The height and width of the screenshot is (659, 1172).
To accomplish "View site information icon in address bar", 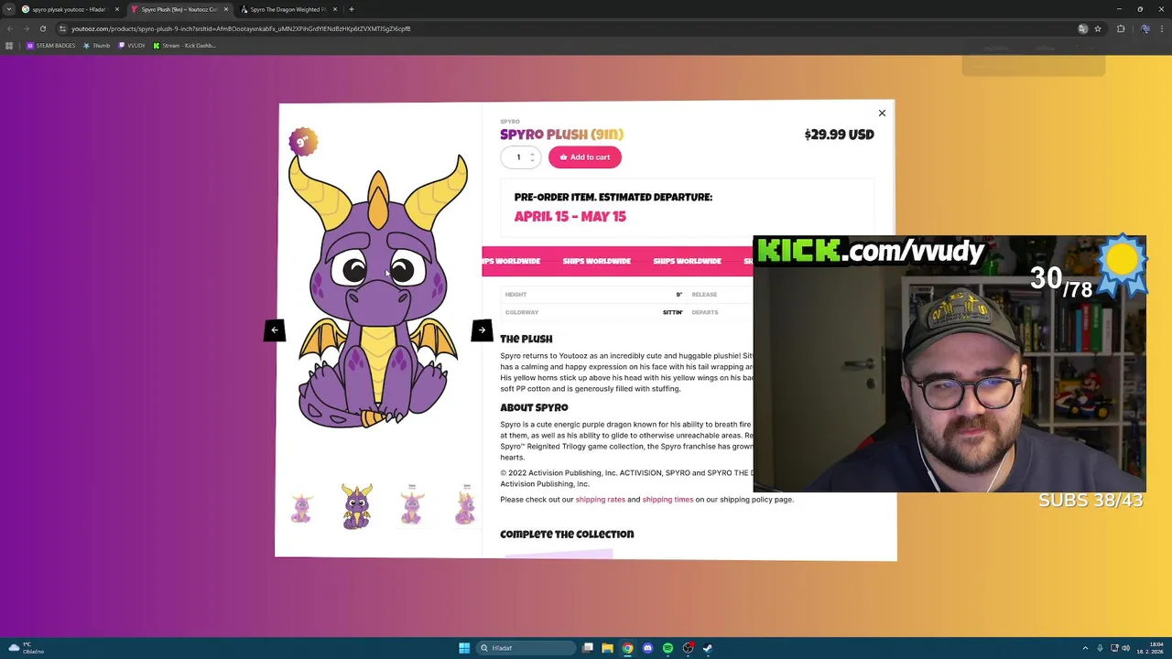I will pos(62,28).
